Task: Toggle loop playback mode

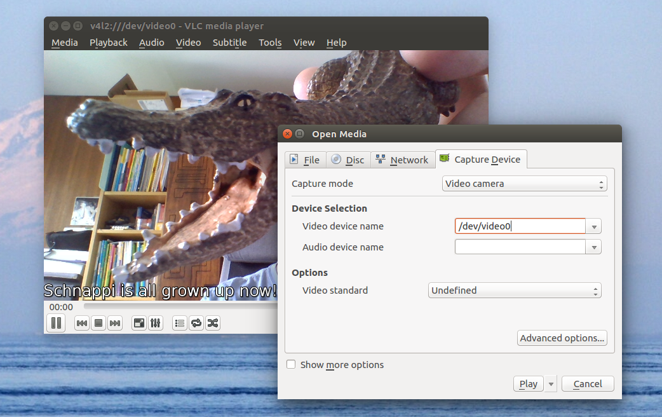Action: pos(196,324)
